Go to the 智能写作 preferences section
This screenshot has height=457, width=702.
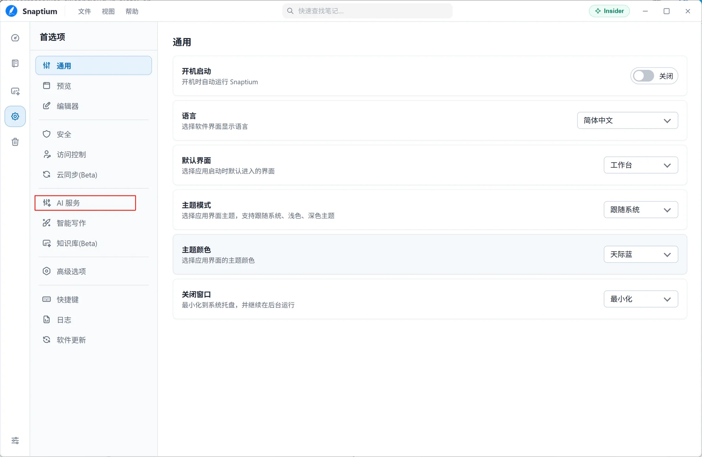(94, 223)
